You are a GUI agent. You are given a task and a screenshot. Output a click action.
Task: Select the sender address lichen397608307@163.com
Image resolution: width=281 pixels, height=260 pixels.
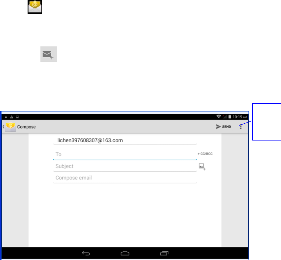pyautogui.click(x=125, y=140)
